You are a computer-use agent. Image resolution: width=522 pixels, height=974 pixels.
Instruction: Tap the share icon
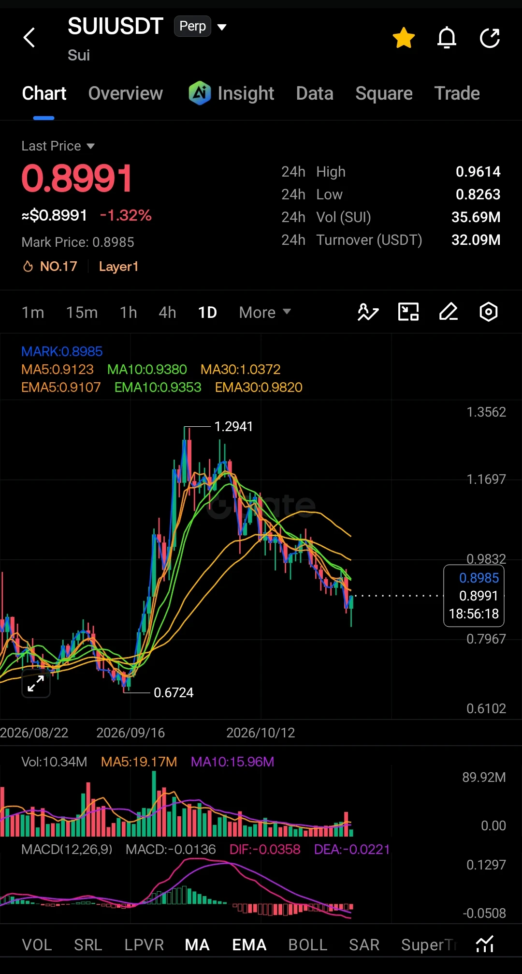(490, 38)
